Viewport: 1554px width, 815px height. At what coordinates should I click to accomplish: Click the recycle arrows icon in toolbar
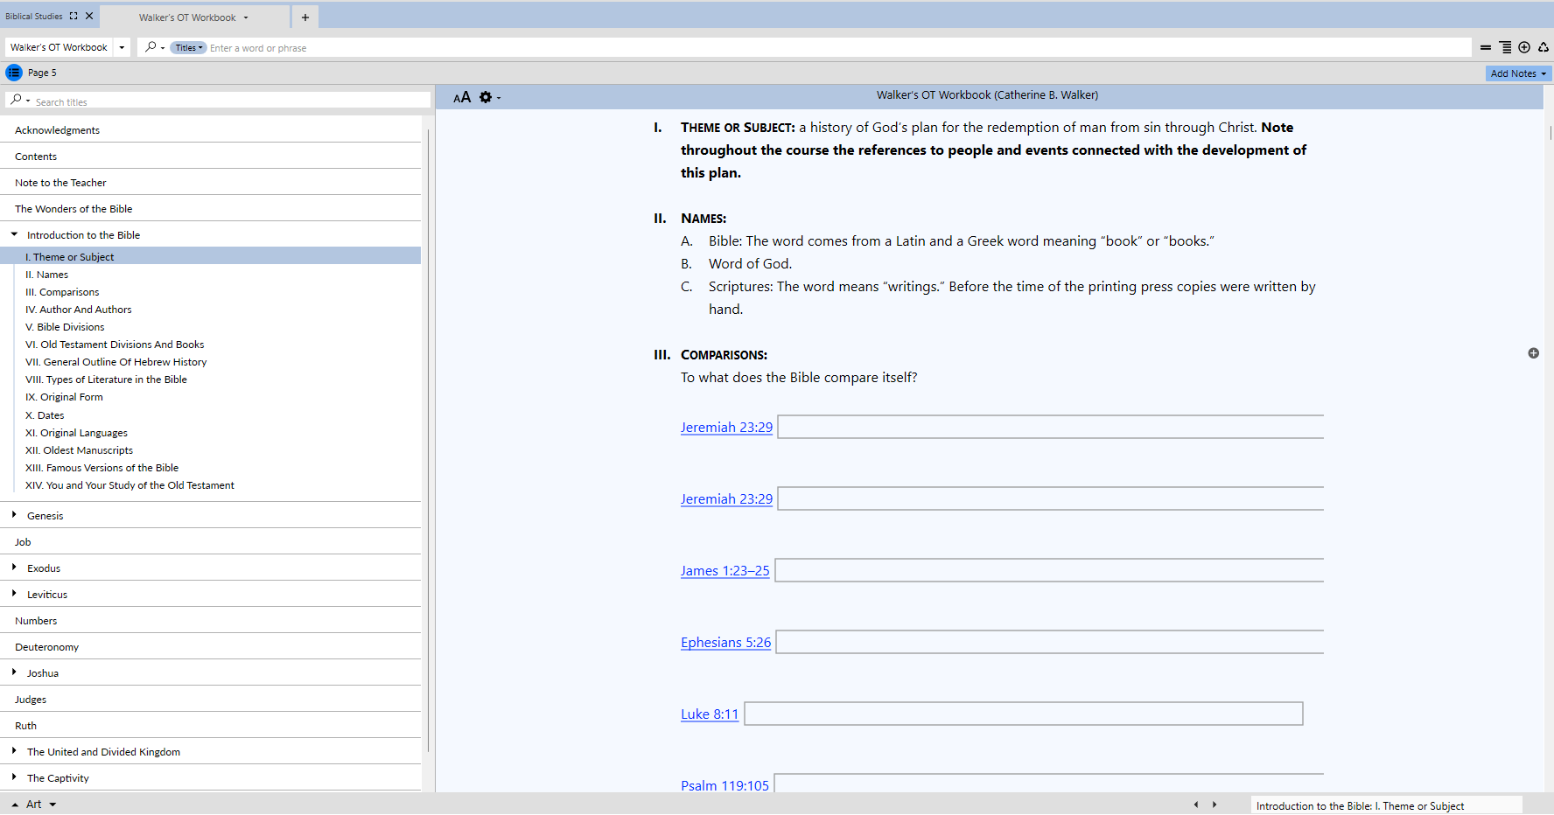(1543, 47)
